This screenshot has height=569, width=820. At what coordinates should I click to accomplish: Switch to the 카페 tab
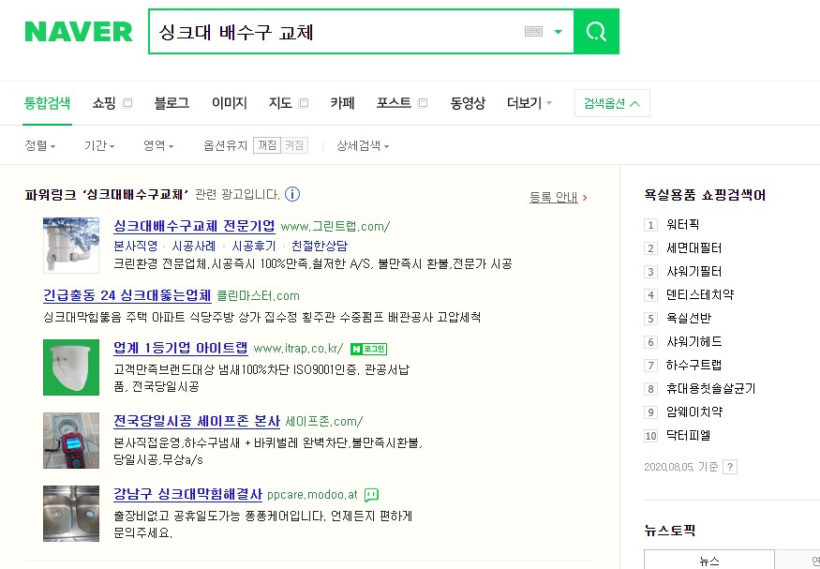pyautogui.click(x=343, y=103)
